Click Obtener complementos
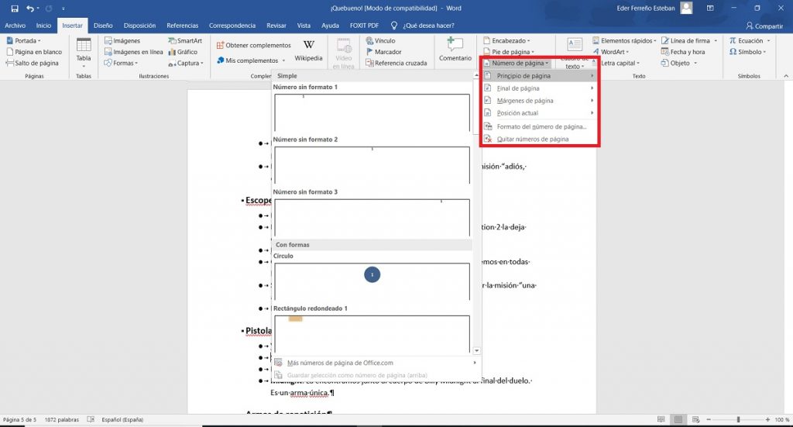793x427 pixels. 254,45
